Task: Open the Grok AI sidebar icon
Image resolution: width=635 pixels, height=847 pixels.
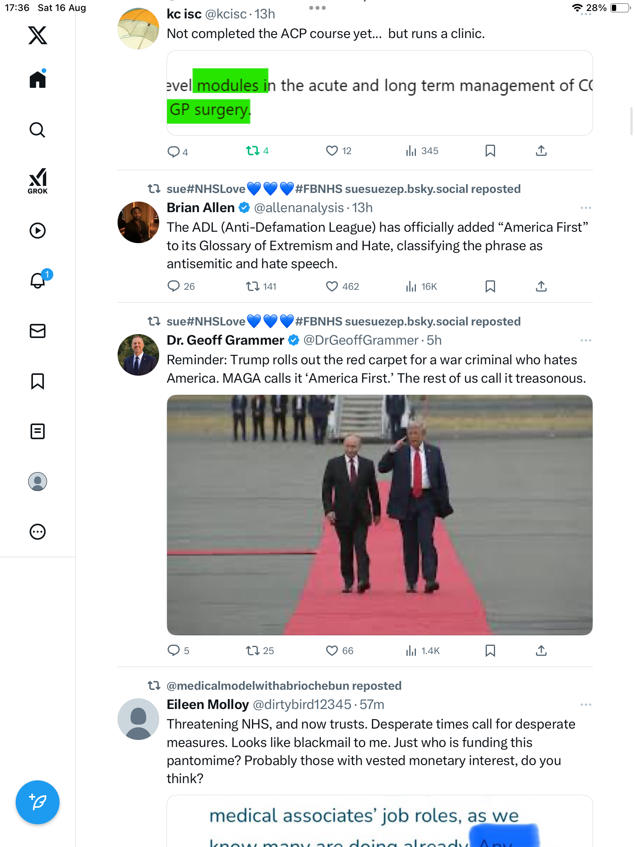Action: pos(38,181)
